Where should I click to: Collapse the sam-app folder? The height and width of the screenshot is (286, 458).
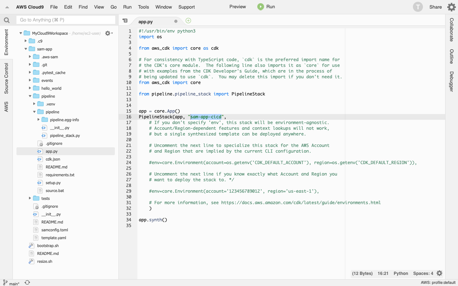(25, 49)
